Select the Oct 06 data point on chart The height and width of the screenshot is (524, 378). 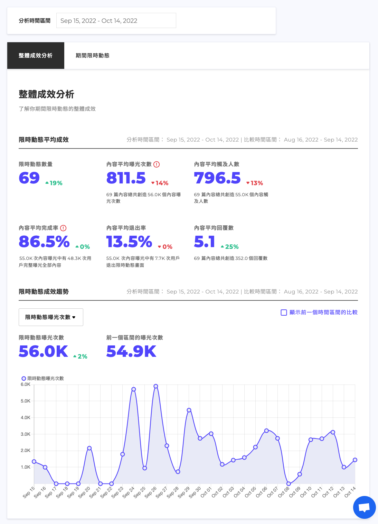click(266, 431)
